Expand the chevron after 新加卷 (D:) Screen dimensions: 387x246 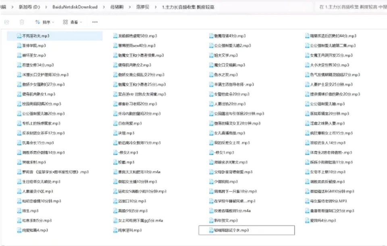click(x=46, y=7)
